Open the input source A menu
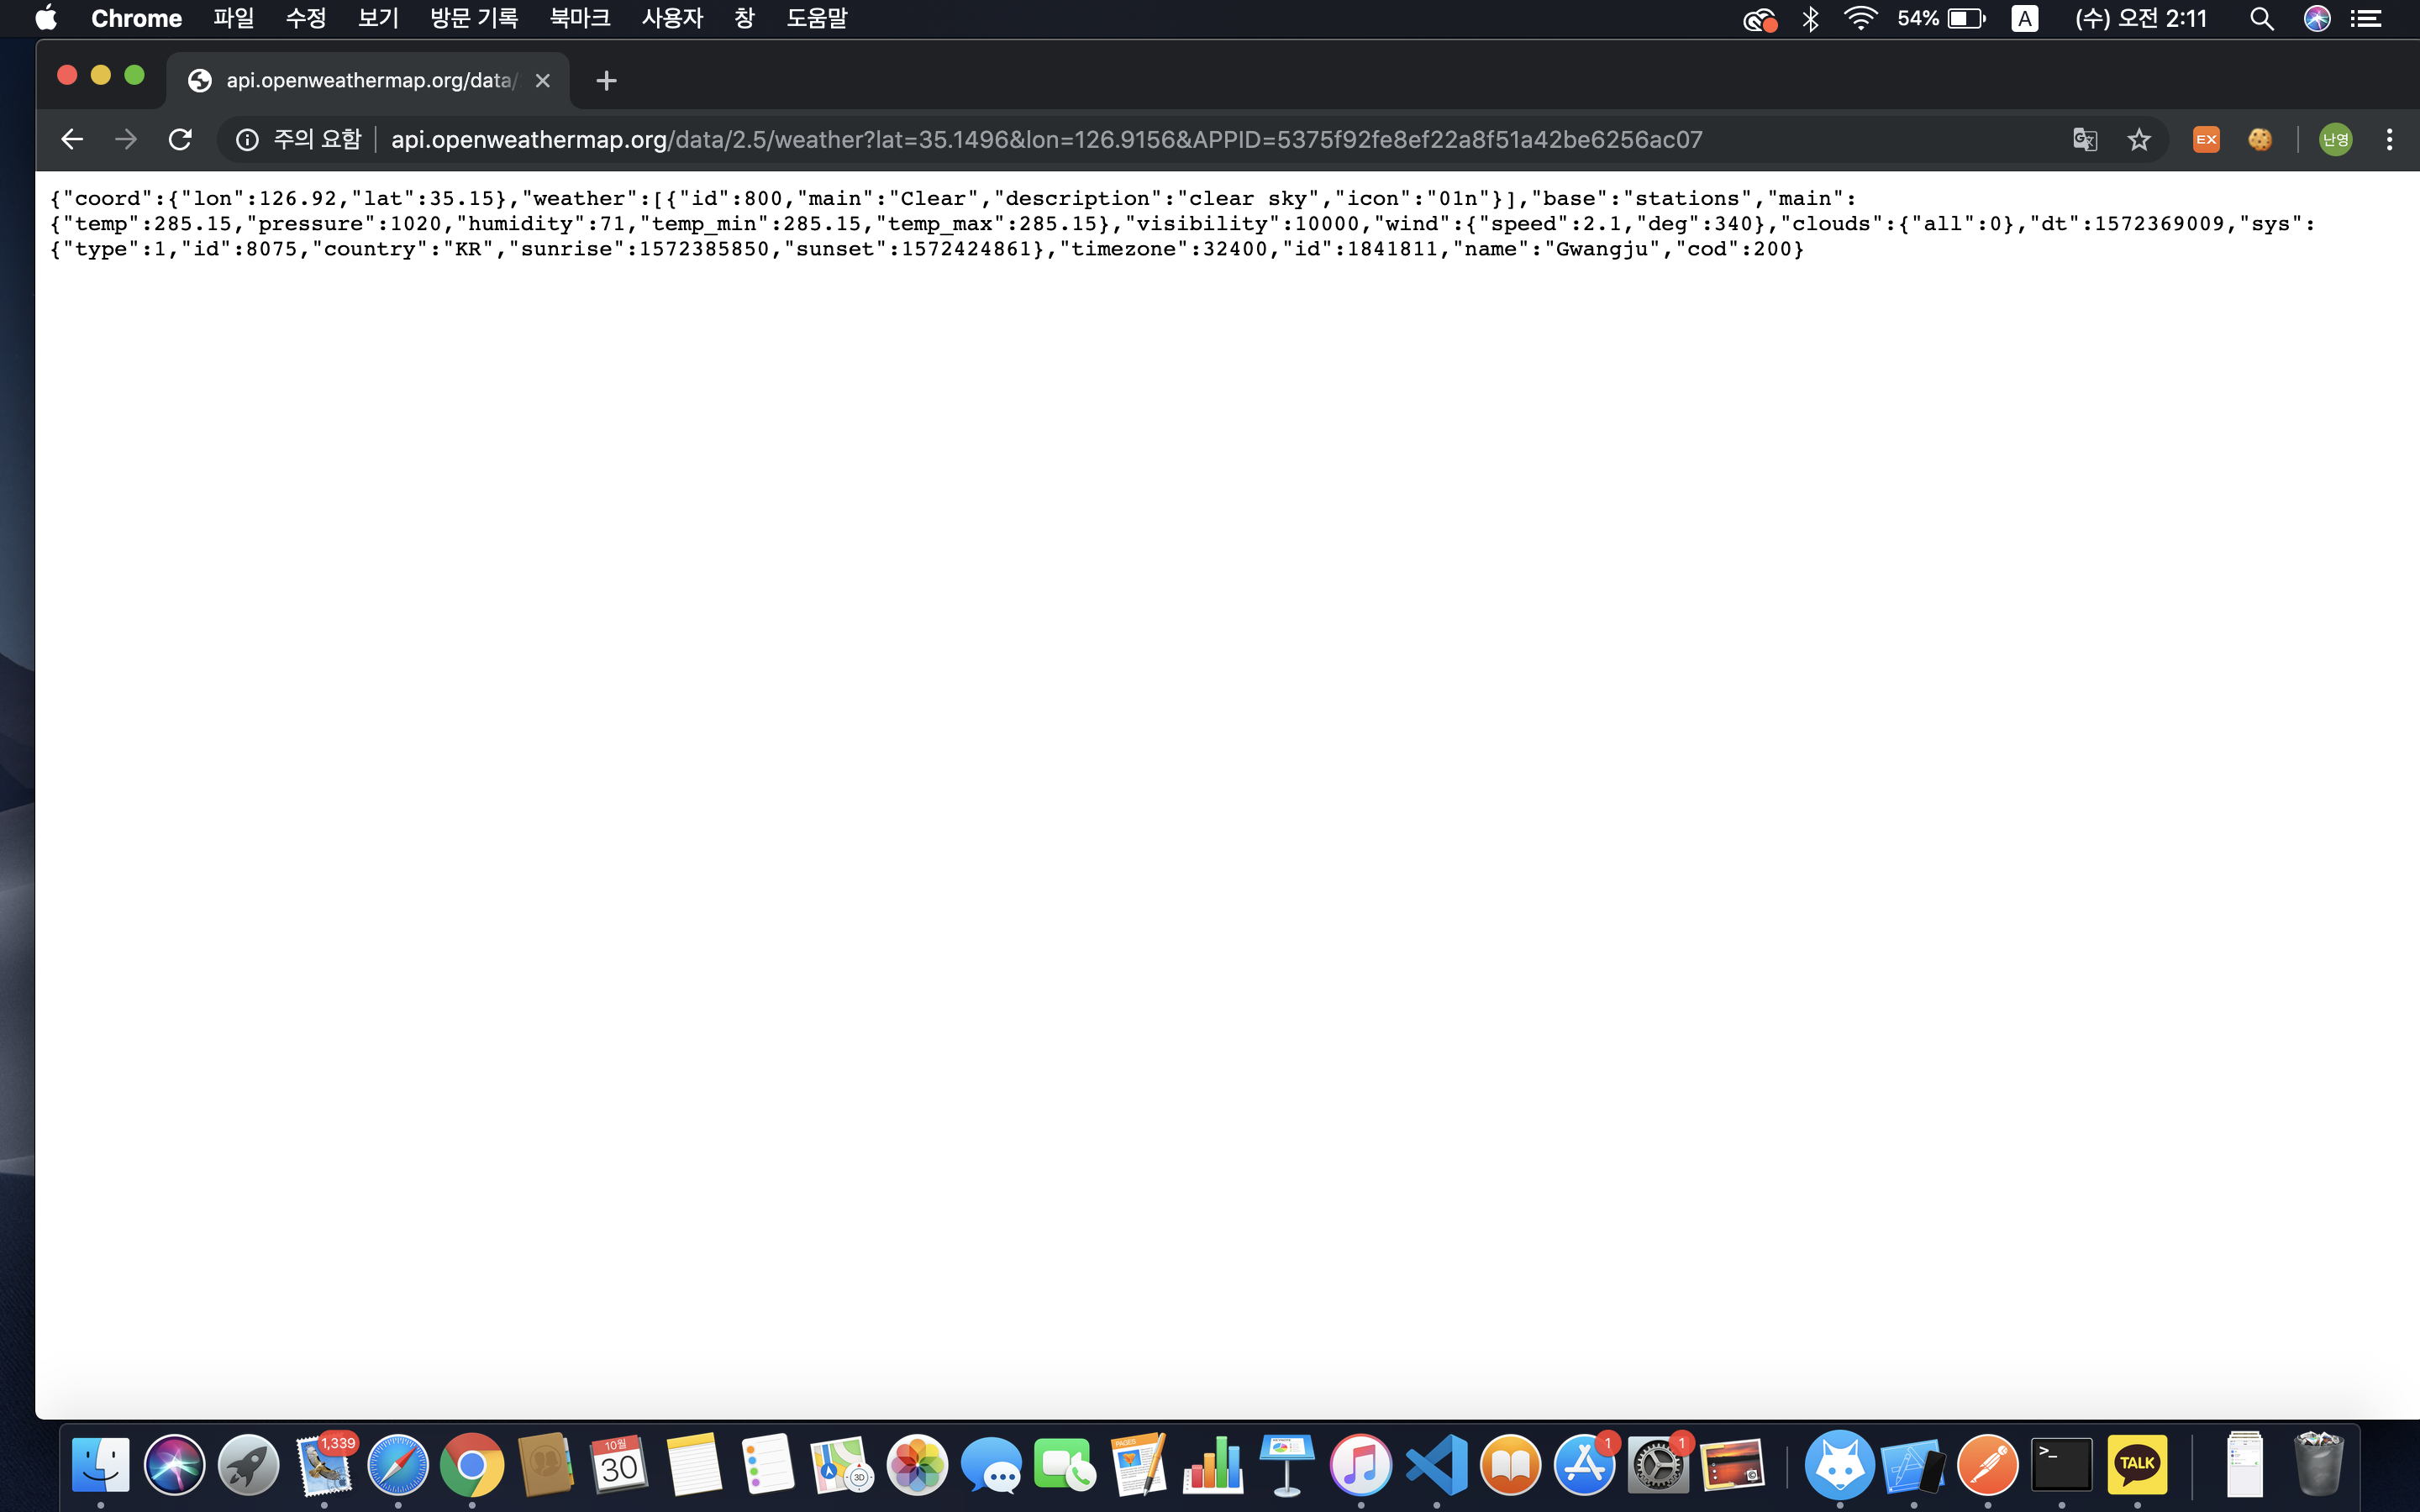The height and width of the screenshot is (1512, 2420). pyautogui.click(x=2024, y=18)
